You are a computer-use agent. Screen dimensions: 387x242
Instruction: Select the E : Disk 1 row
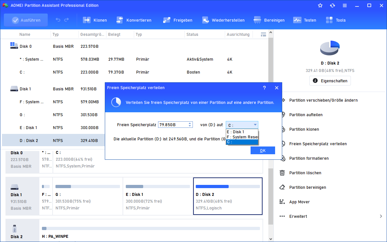point(54,128)
